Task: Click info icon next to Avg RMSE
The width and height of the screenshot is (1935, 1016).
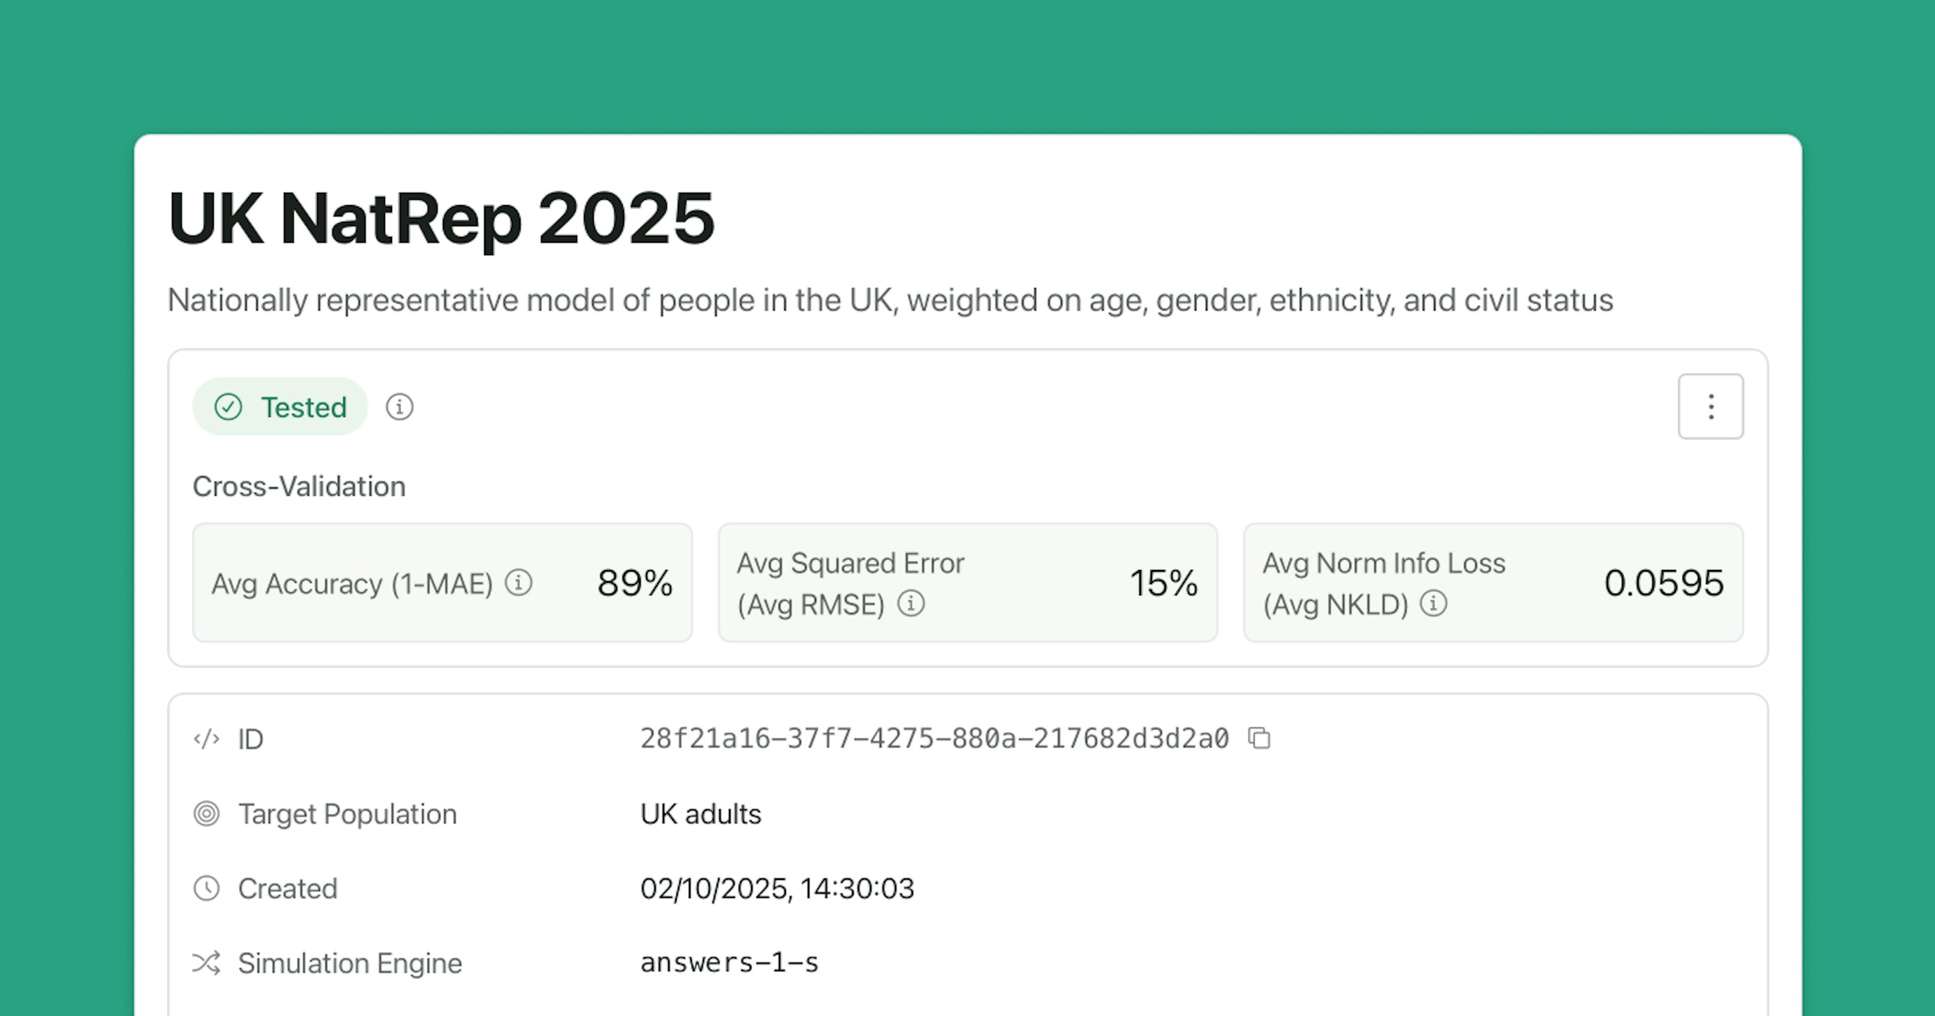Action: tap(911, 603)
